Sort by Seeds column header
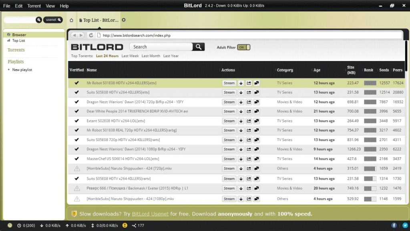The image size is (410, 231). point(384,70)
